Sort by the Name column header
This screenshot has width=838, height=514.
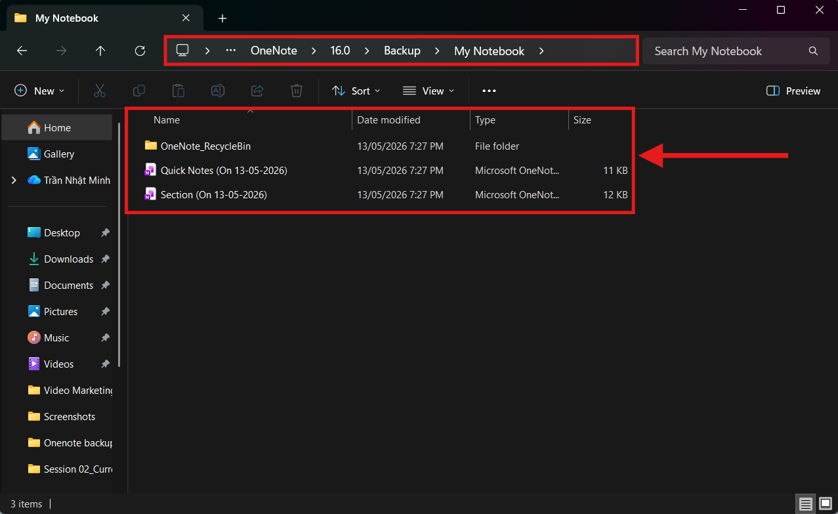(x=167, y=120)
